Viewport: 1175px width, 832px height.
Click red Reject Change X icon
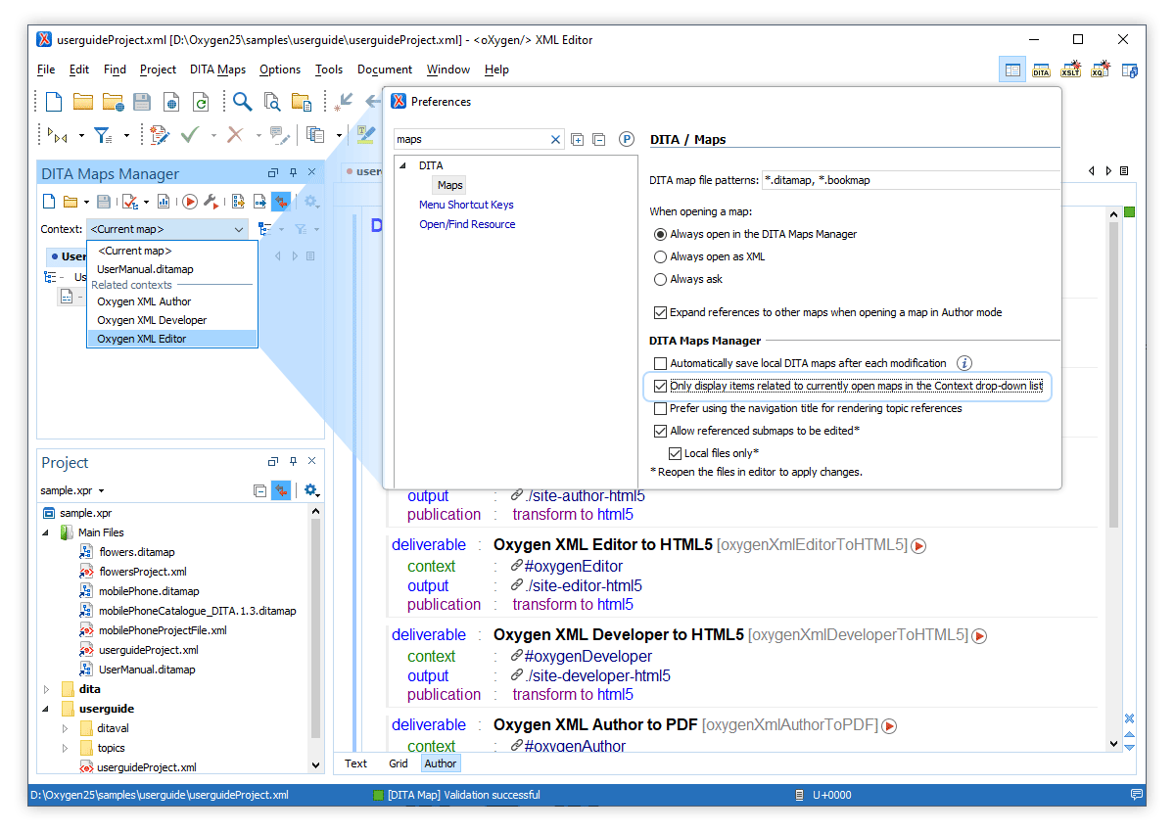pos(235,134)
